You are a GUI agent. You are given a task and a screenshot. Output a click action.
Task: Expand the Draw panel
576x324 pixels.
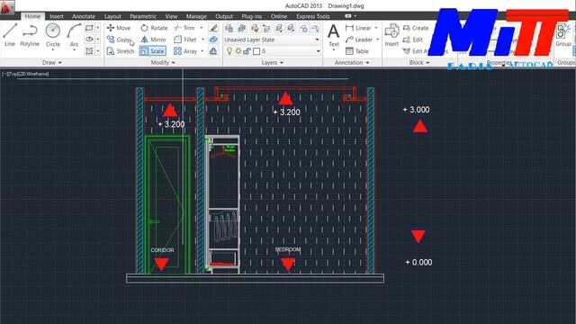point(52,62)
